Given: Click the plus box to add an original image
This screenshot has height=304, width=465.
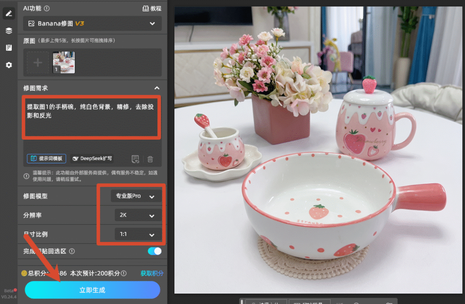Looking at the screenshot, I should pyautogui.click(x=38, y=63).
